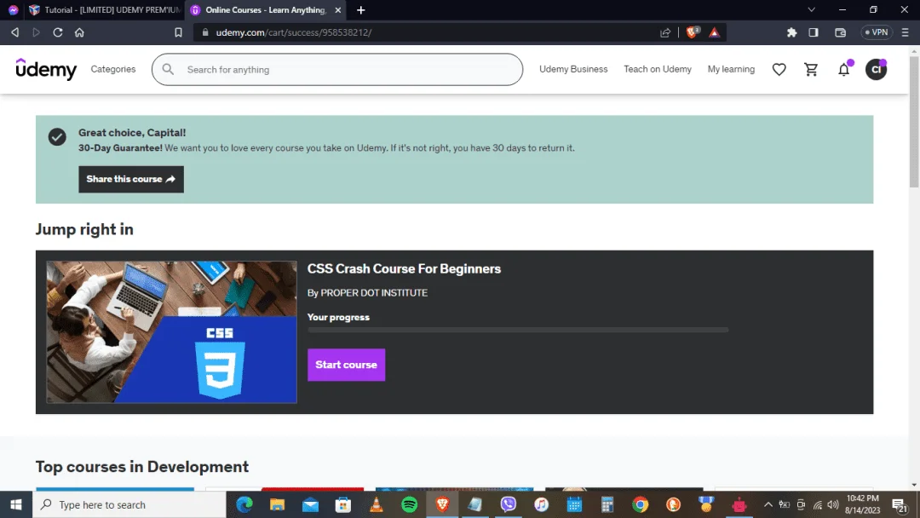Reload the current page

coord(58,32)
